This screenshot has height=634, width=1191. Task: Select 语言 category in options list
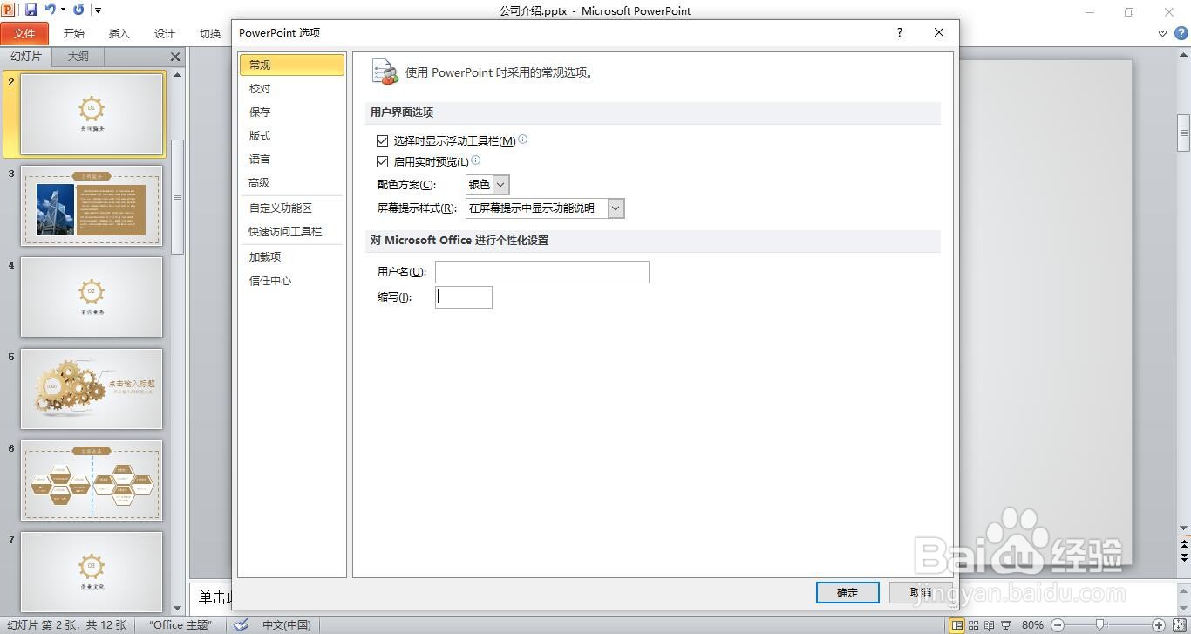tap(292, 159)
